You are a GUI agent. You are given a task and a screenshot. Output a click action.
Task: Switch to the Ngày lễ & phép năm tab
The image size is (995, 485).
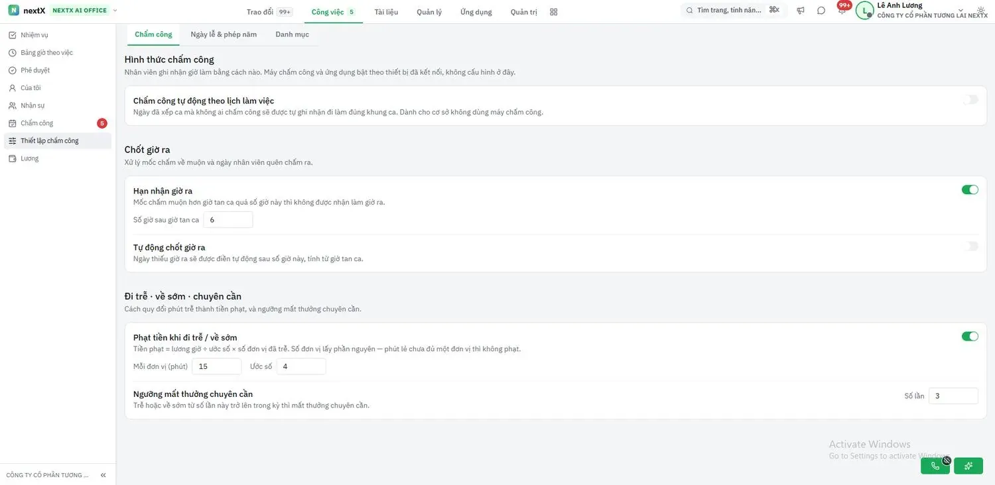224,34
